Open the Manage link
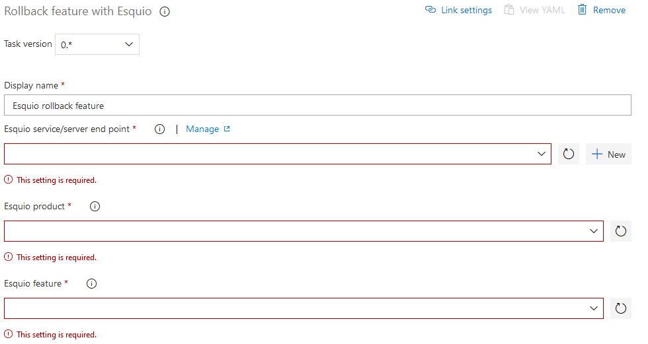 pos(202,129)
